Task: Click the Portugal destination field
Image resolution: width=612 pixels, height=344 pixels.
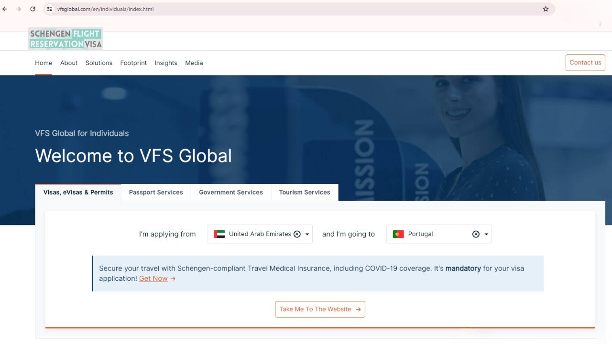Action: click(x=439, y=234)
